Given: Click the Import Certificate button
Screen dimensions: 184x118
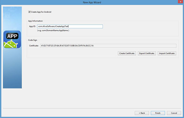Looking at the screenshot, I should click(167, 53).
